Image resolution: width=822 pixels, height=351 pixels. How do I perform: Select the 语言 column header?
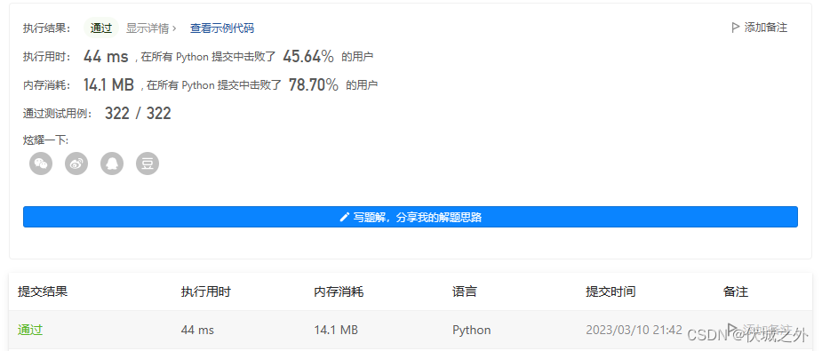(465, 291)
